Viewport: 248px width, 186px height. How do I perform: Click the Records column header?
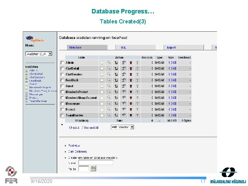(x=147, y=58)
